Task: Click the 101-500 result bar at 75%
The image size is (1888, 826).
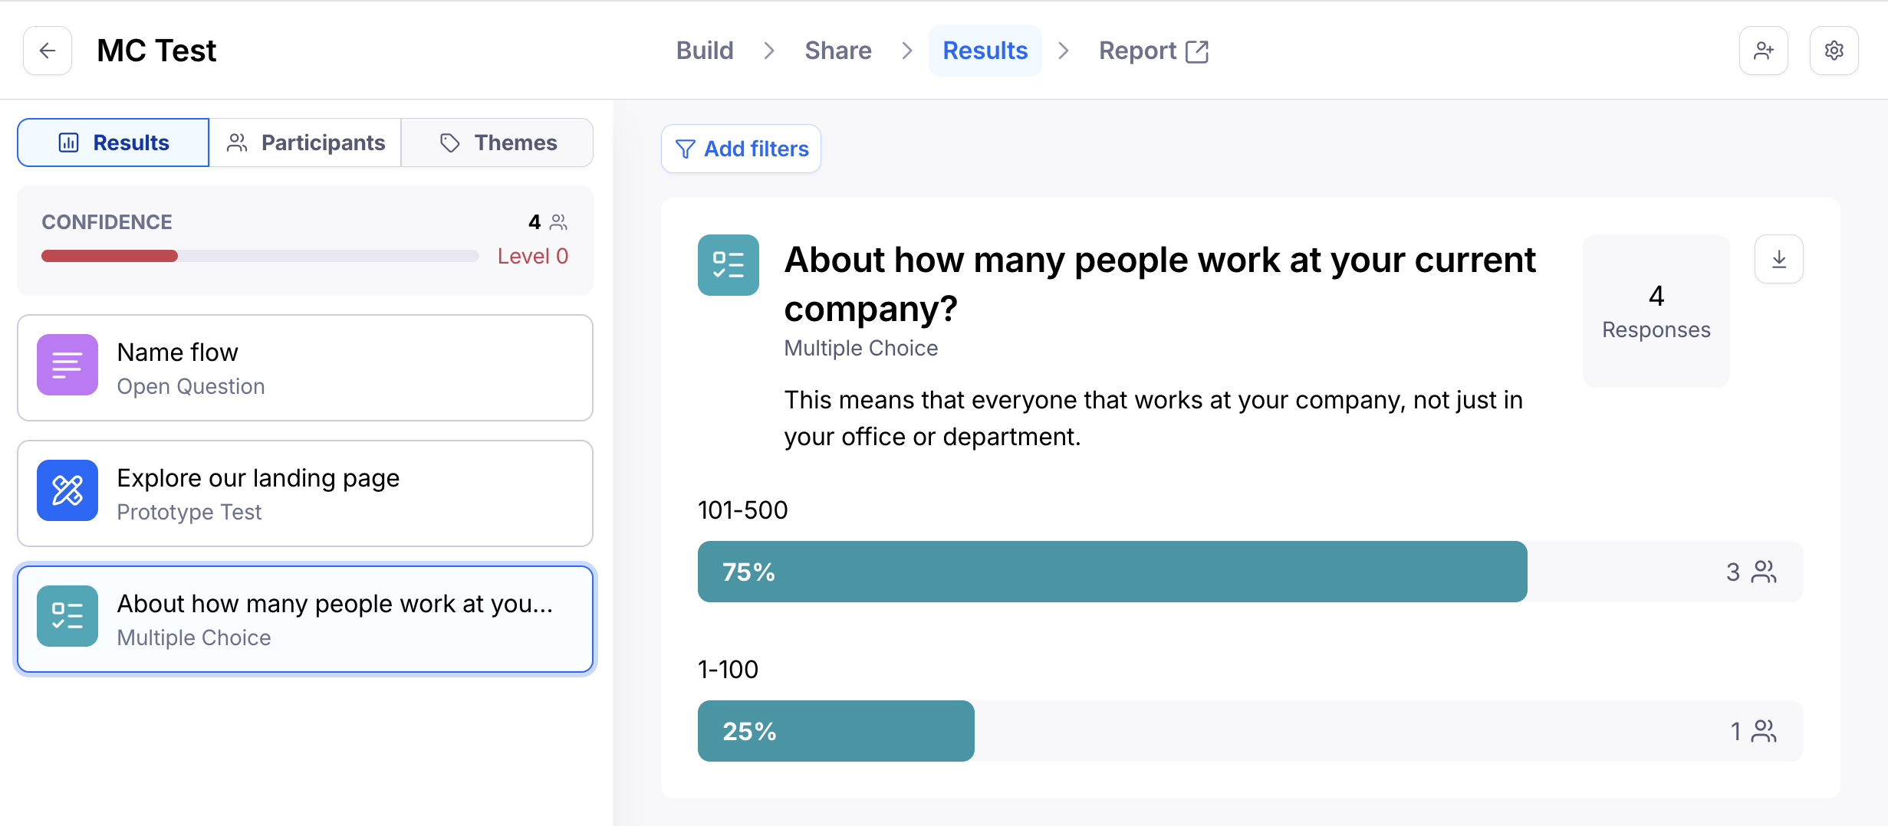Action: click(1112, 572)
